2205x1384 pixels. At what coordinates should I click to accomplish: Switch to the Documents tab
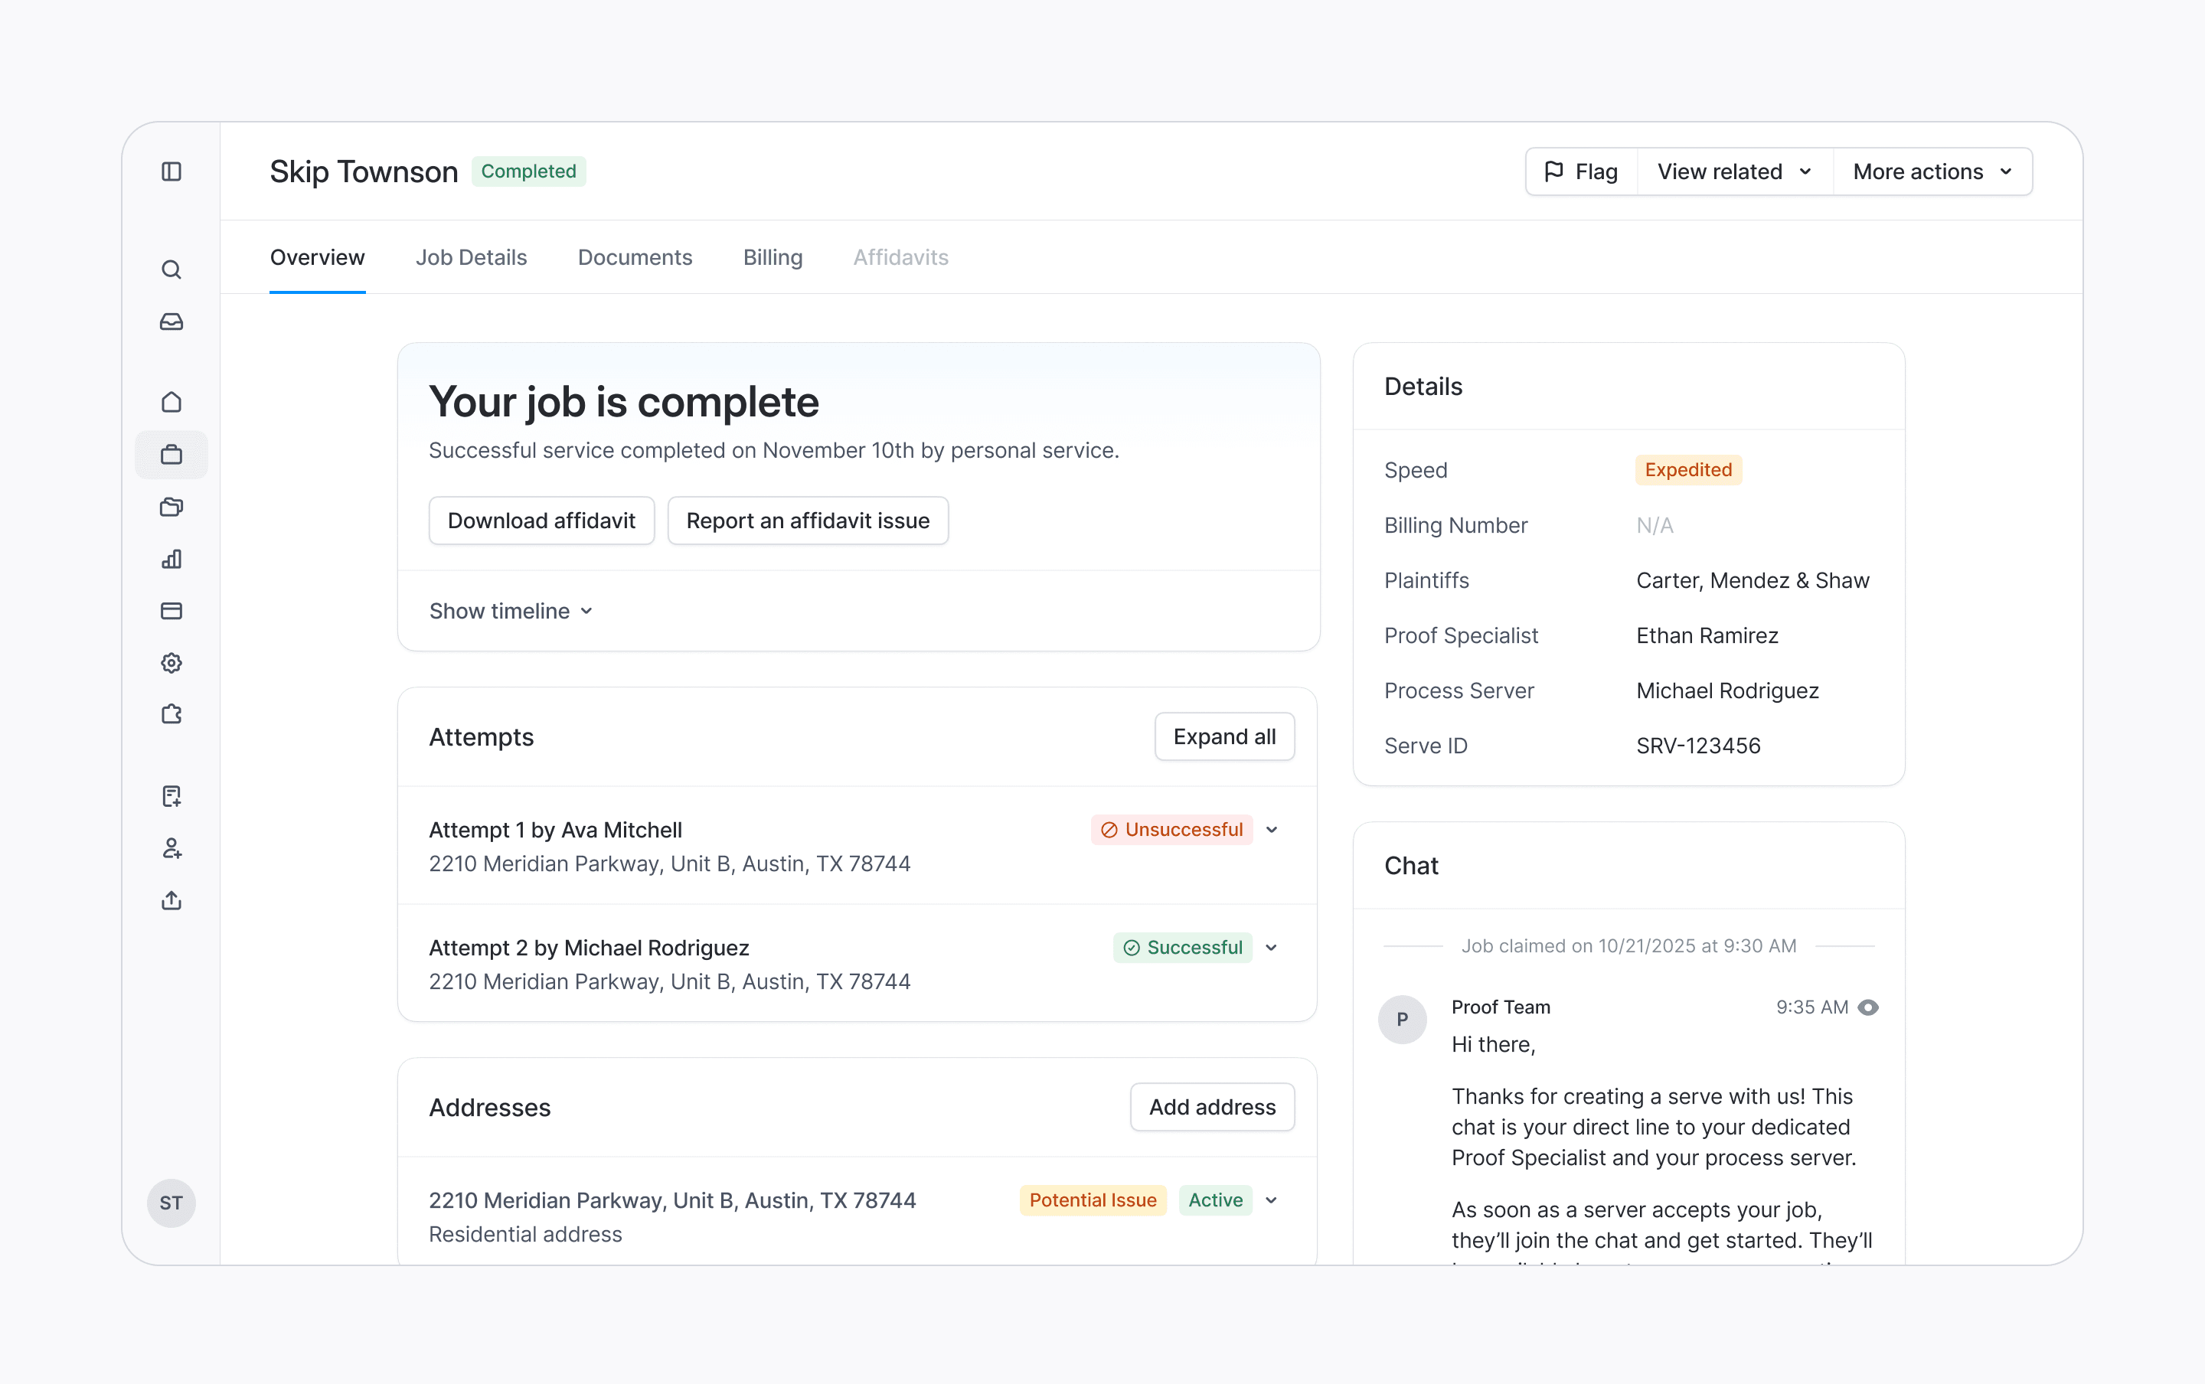(x=634, y=257)
